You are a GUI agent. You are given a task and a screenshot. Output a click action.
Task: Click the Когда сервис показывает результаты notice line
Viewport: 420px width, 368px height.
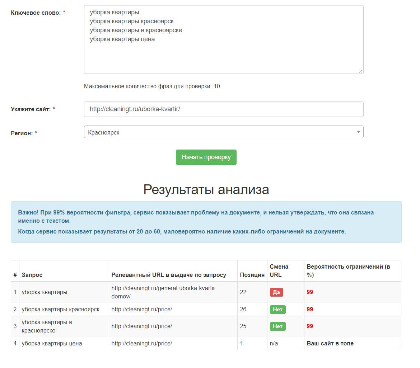click(x=182, y=231)
